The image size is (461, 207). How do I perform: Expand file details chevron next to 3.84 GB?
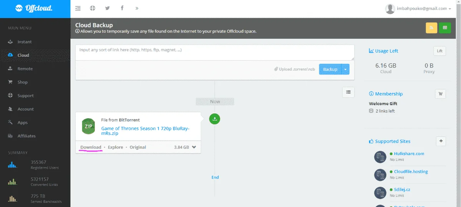[194, 147]
